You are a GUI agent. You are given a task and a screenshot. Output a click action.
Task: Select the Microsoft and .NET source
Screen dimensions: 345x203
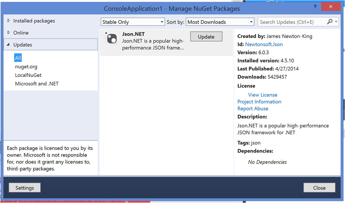point(37,84)
